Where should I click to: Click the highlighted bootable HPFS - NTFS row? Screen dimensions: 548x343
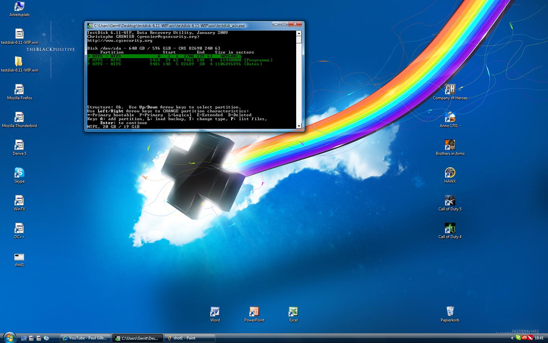[164, 56]
